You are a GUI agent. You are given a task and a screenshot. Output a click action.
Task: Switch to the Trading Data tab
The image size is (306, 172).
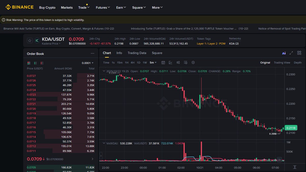(x=137, y=53)
